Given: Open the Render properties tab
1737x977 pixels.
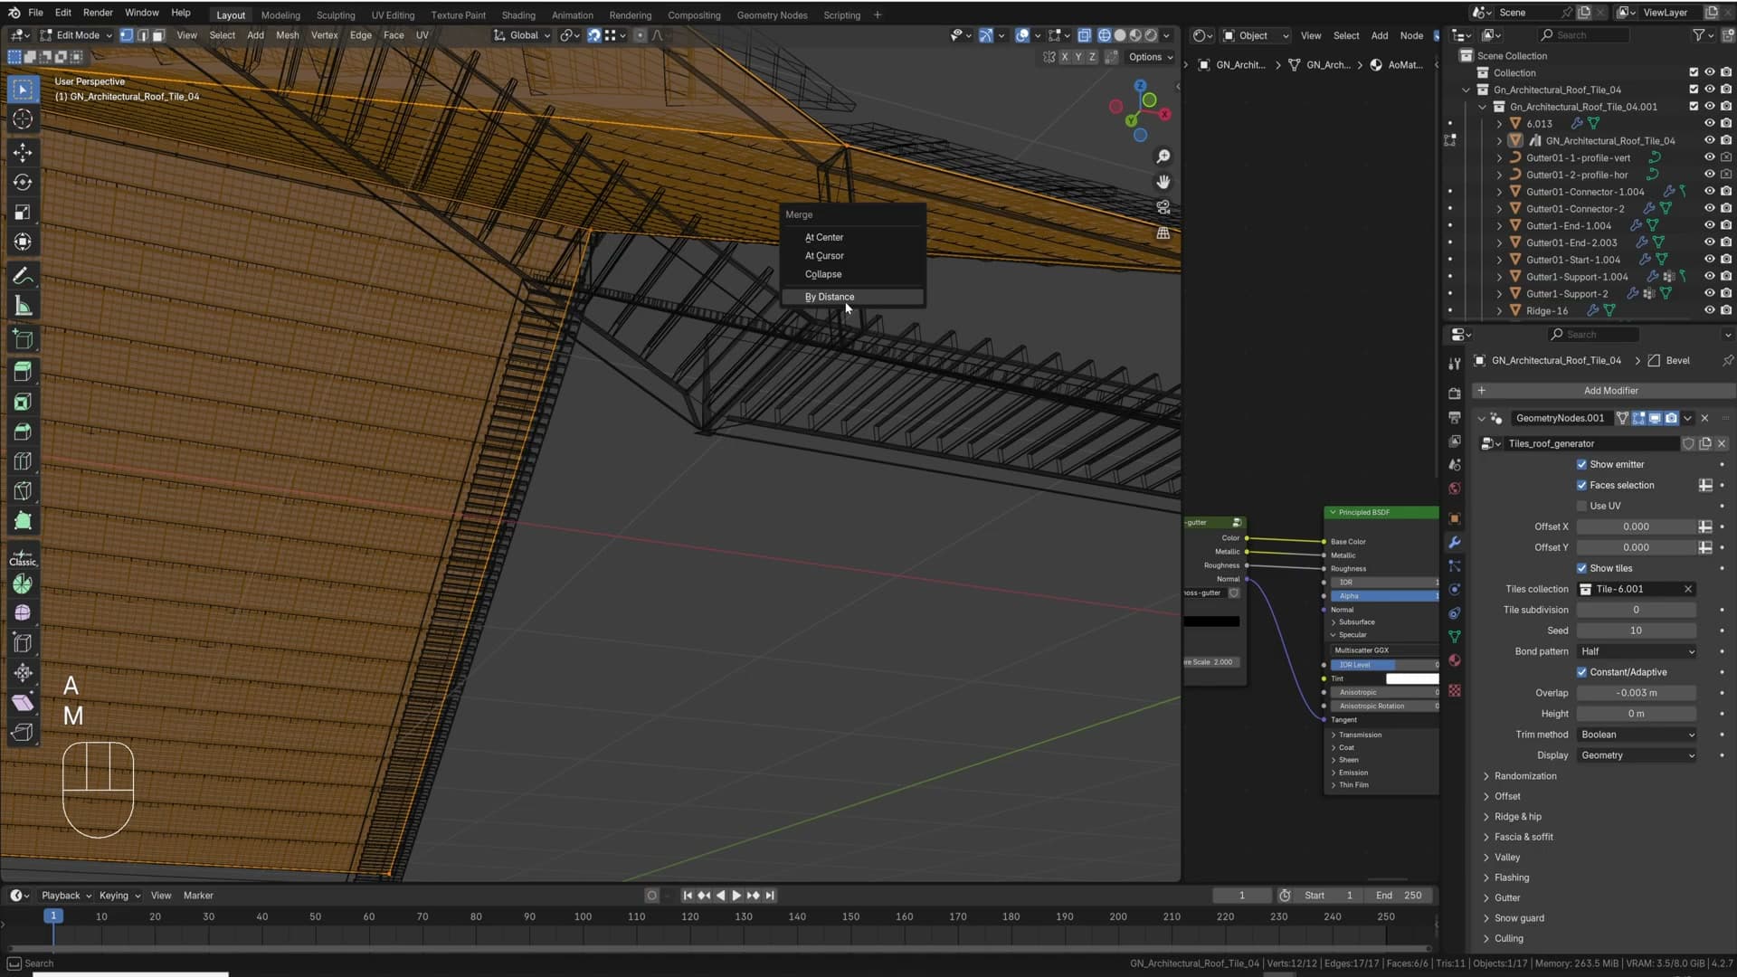Looking at the screenshot, I should coord(1454,394).
